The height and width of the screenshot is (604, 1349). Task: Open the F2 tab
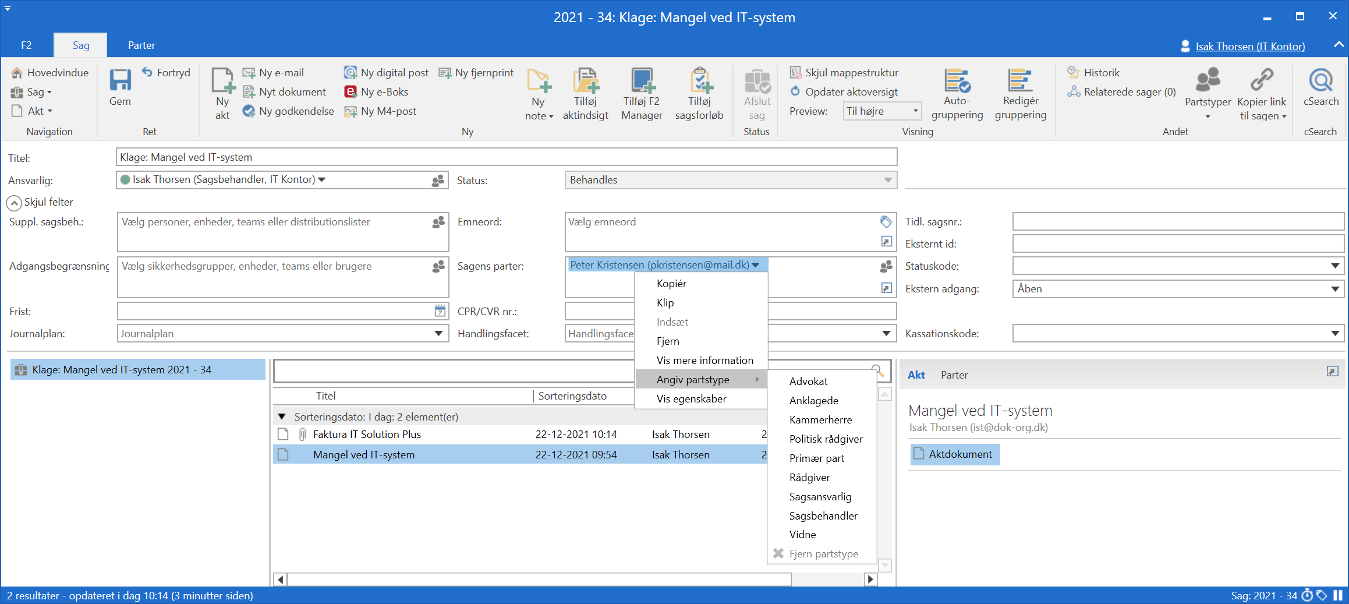tap(26, 45)
